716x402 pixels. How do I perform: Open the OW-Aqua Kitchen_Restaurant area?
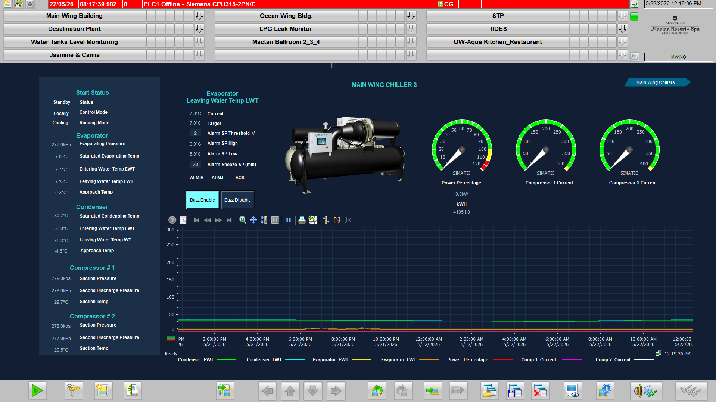coord(498,42)
